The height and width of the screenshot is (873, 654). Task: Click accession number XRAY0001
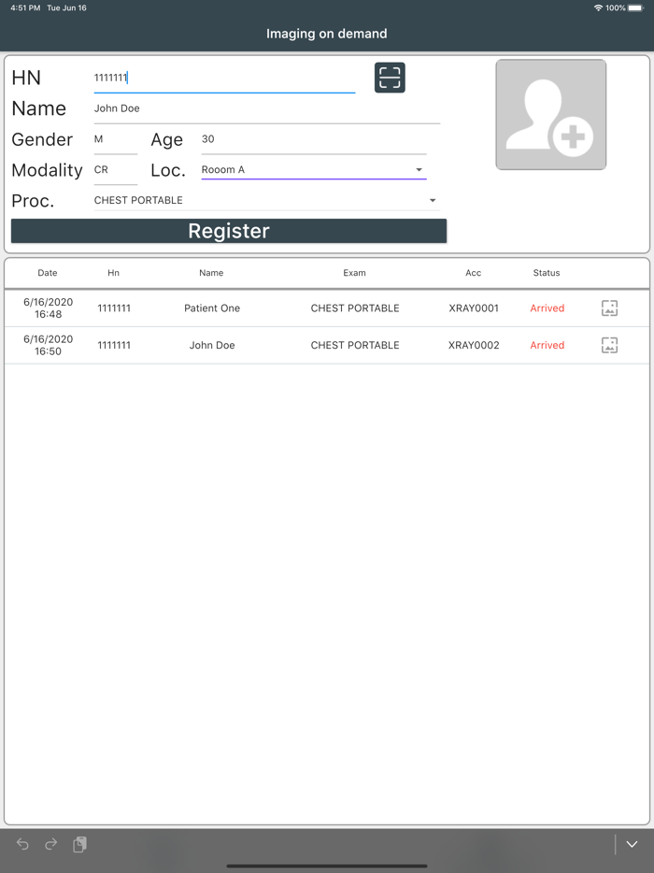pos(474,308)
